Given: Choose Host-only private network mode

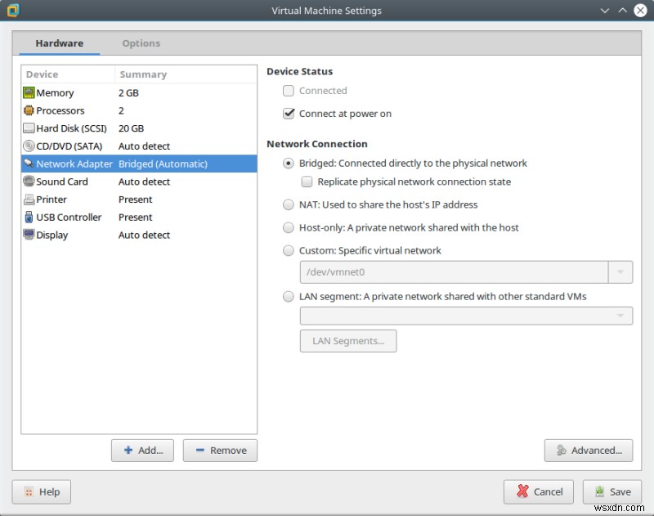Looking at the screenshot, I should (x=289, y=227).
